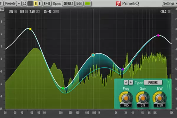Image resolution: width=177 pixels, height=118 pixels.
Task: Click the Type label in band panel
Action: click(139, 83)
